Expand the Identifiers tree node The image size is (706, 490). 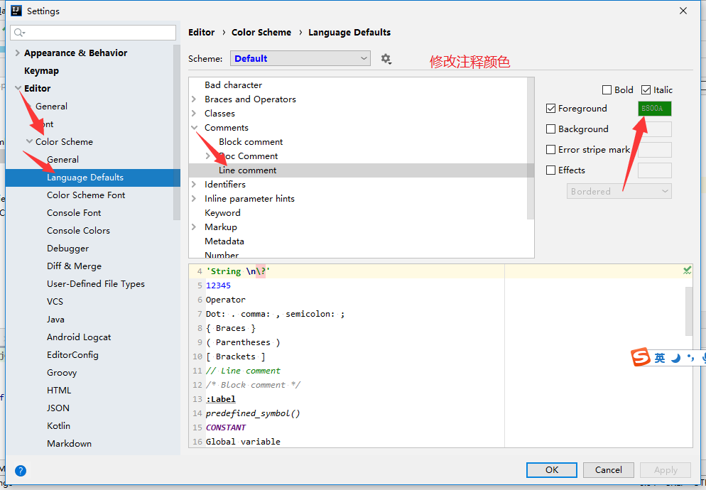(x=194, y=184)
